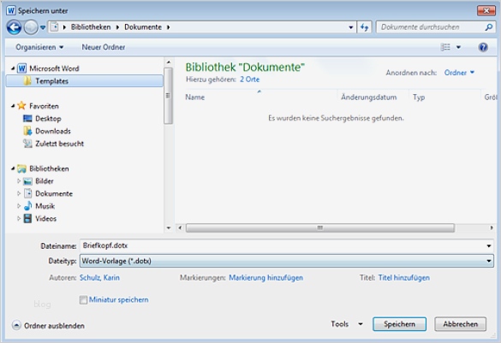Open recent locations dropdown beside forward arrow
Screen dimensions: 501x343
(x=43, y=27)
